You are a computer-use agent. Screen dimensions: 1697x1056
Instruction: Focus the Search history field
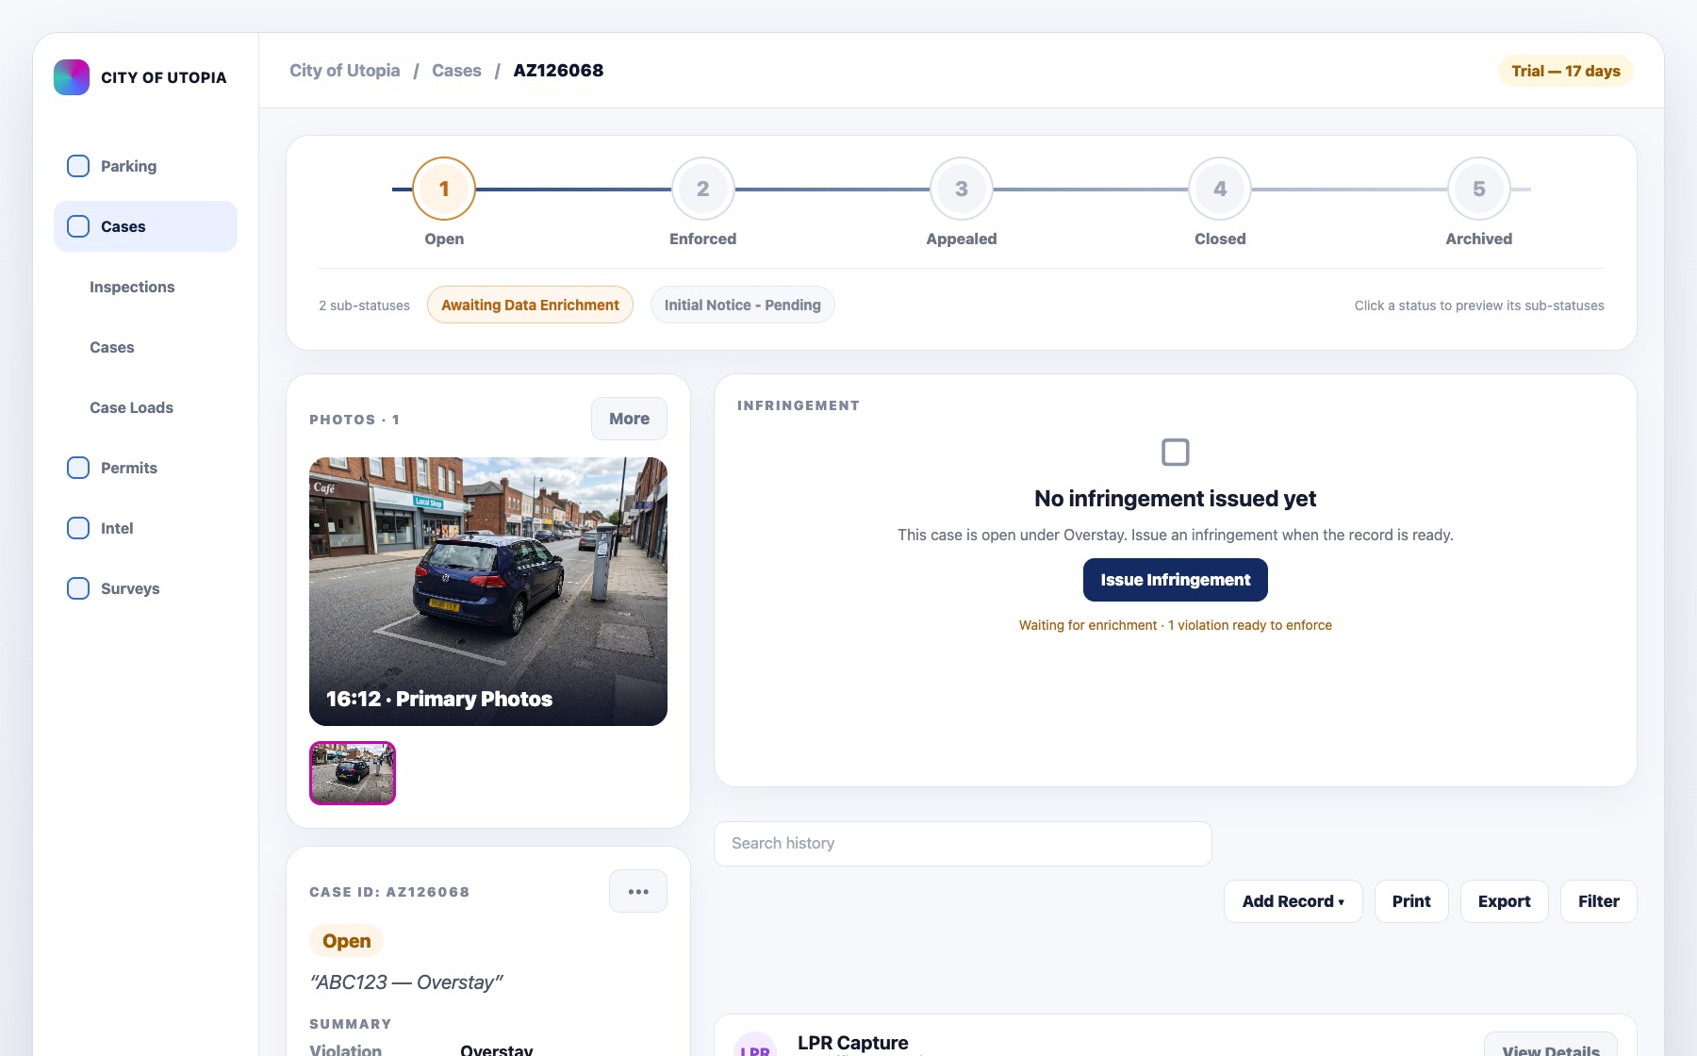tap(963, 844)
